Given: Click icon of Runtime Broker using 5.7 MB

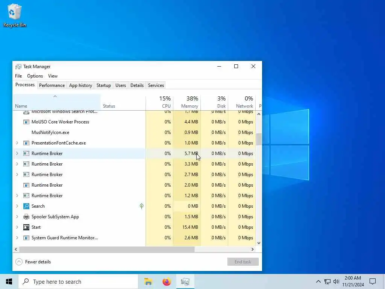Looking at the screenshot, I should click(x=26, y=154).
